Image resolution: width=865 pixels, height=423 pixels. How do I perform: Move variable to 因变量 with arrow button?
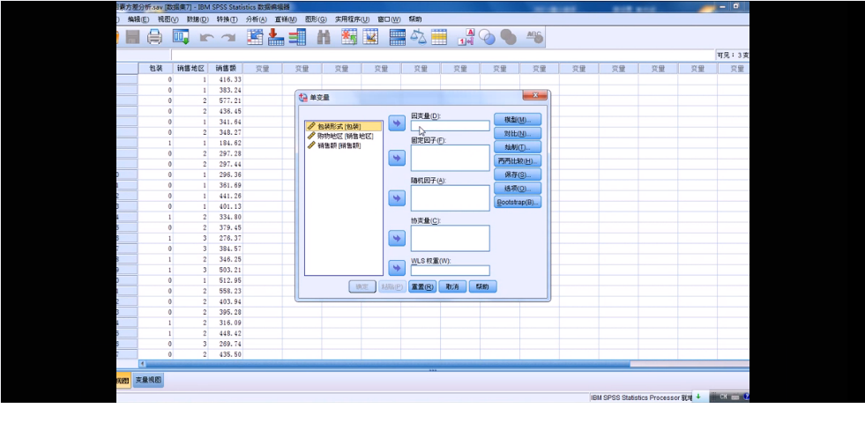(x=397, y=123)
